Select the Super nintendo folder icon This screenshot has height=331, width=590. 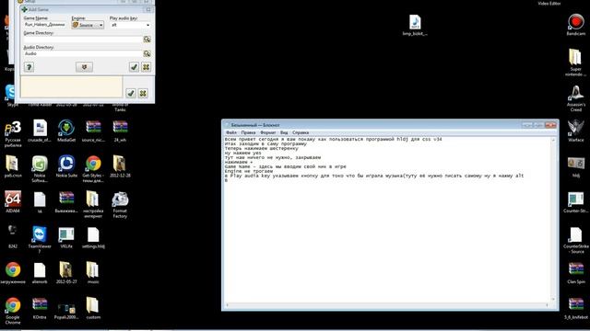(x=575, y=63)
